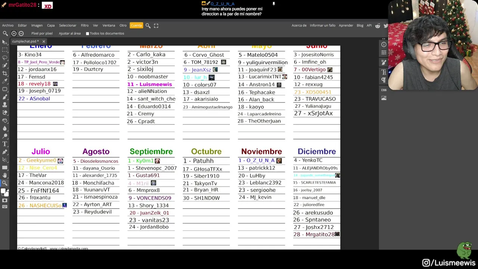The image size is (478, 269).
Task: Select the Brush tool
Action: (x=5, y=97)
